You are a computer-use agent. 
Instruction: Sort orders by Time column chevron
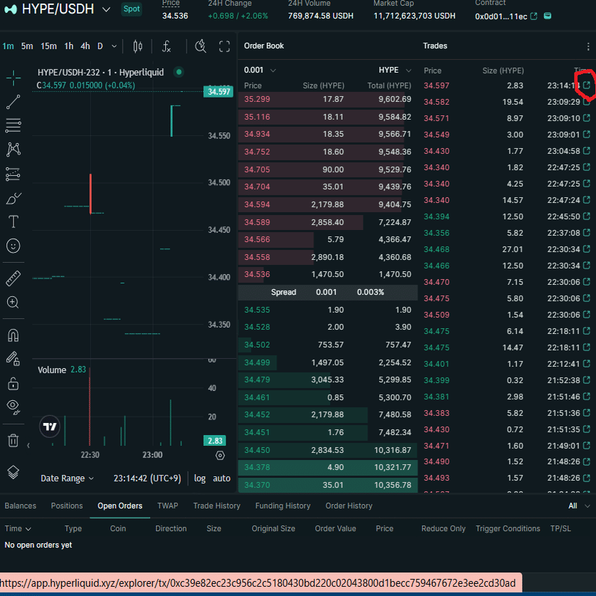point(28,529)
